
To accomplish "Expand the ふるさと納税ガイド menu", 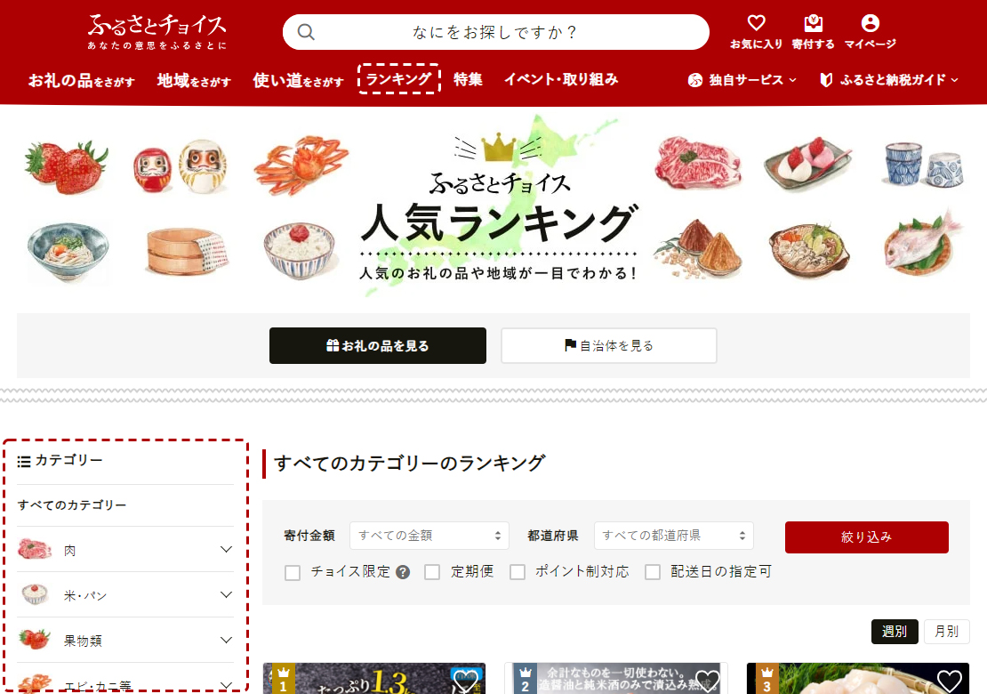I will pos(889,80).
